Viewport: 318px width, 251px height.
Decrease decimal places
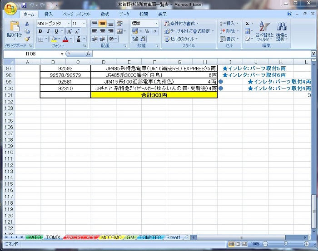143,39
